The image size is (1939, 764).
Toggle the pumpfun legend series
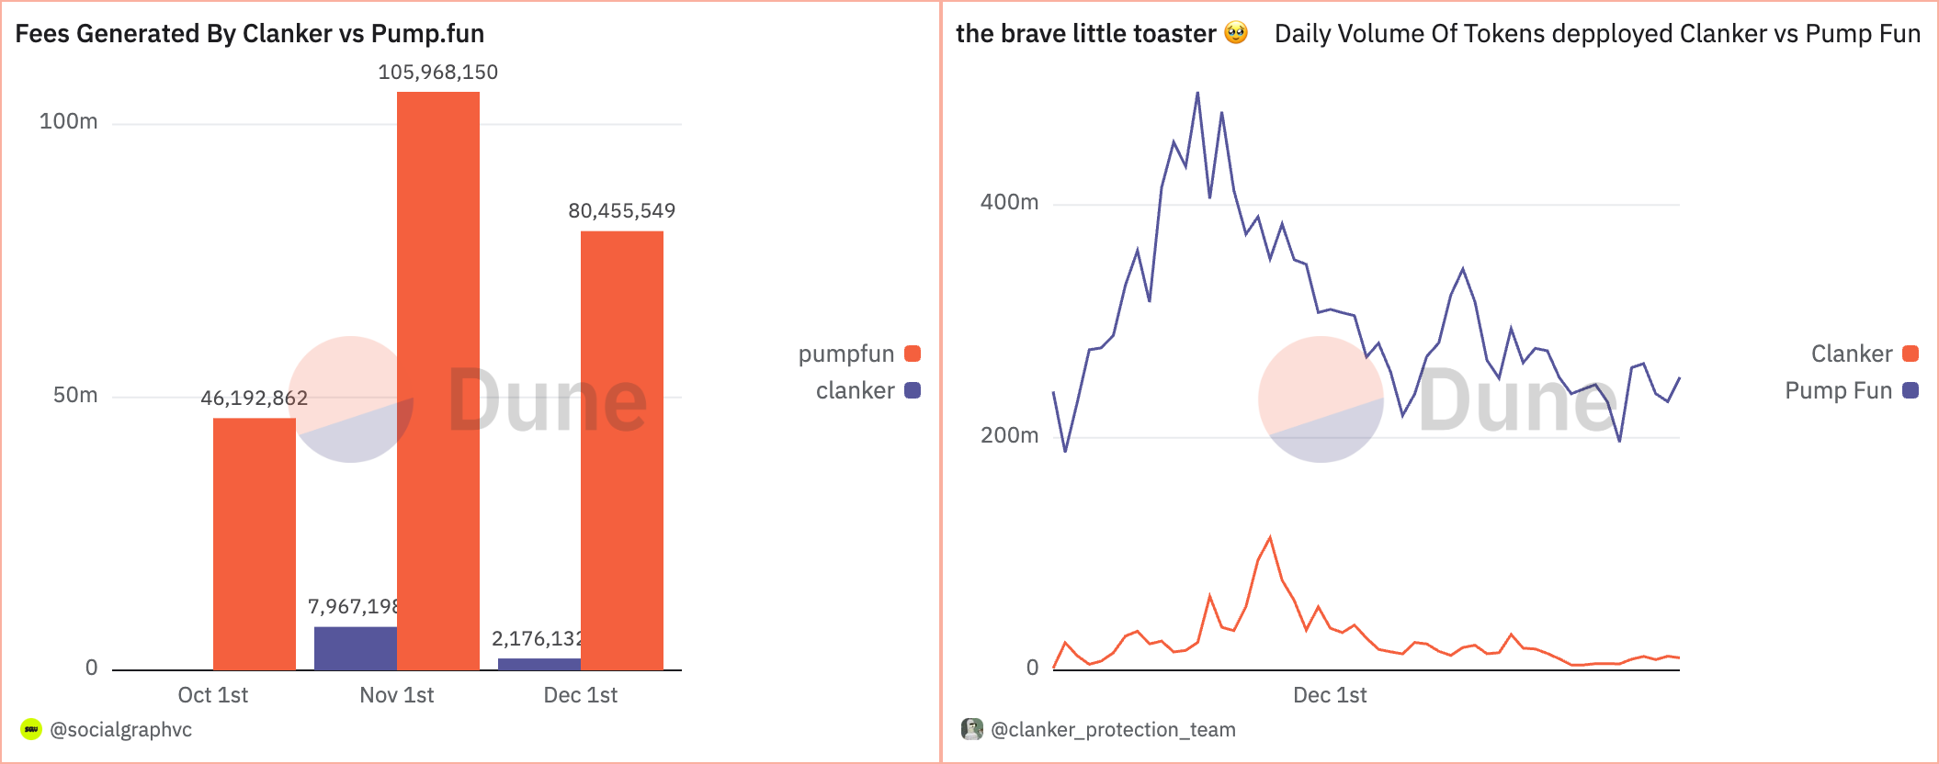coord(858,354)
